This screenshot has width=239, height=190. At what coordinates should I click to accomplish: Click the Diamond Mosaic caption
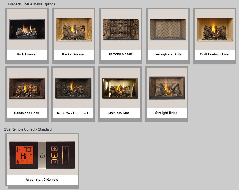pos(120,54)
